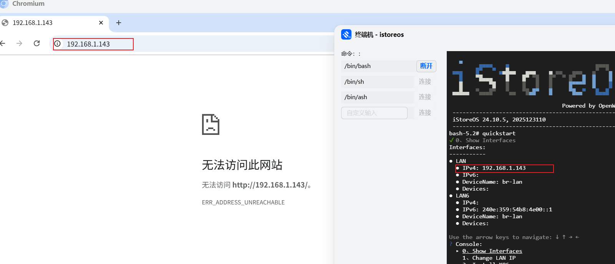
Task: Reload the current page
Action: click(x=37, y=43)
